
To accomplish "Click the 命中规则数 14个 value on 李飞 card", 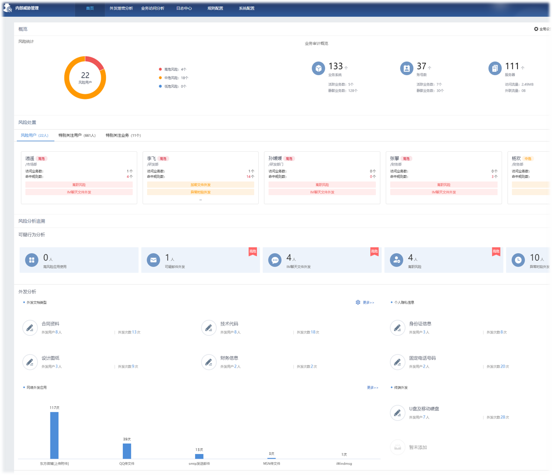I will [250, 177].
